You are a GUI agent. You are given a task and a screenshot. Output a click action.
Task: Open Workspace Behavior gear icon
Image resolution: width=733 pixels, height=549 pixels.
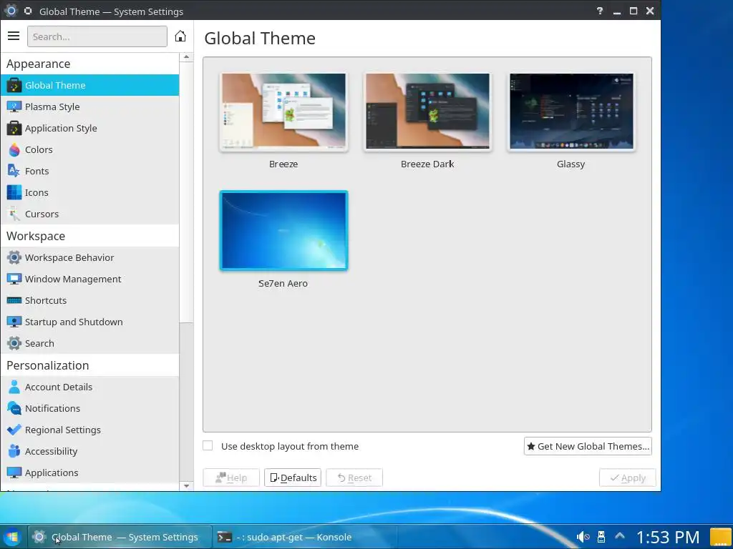14,257
